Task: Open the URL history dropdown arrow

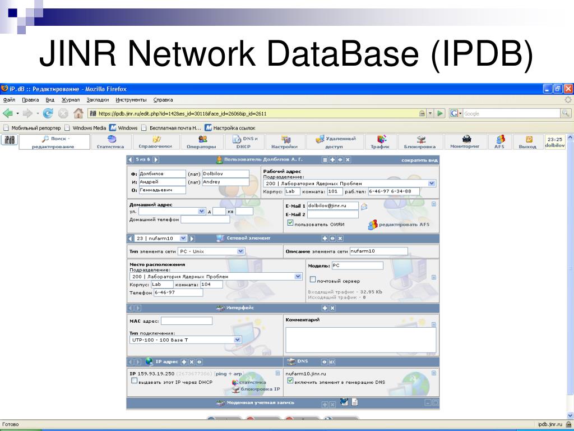Action: [x=430, y=113]
